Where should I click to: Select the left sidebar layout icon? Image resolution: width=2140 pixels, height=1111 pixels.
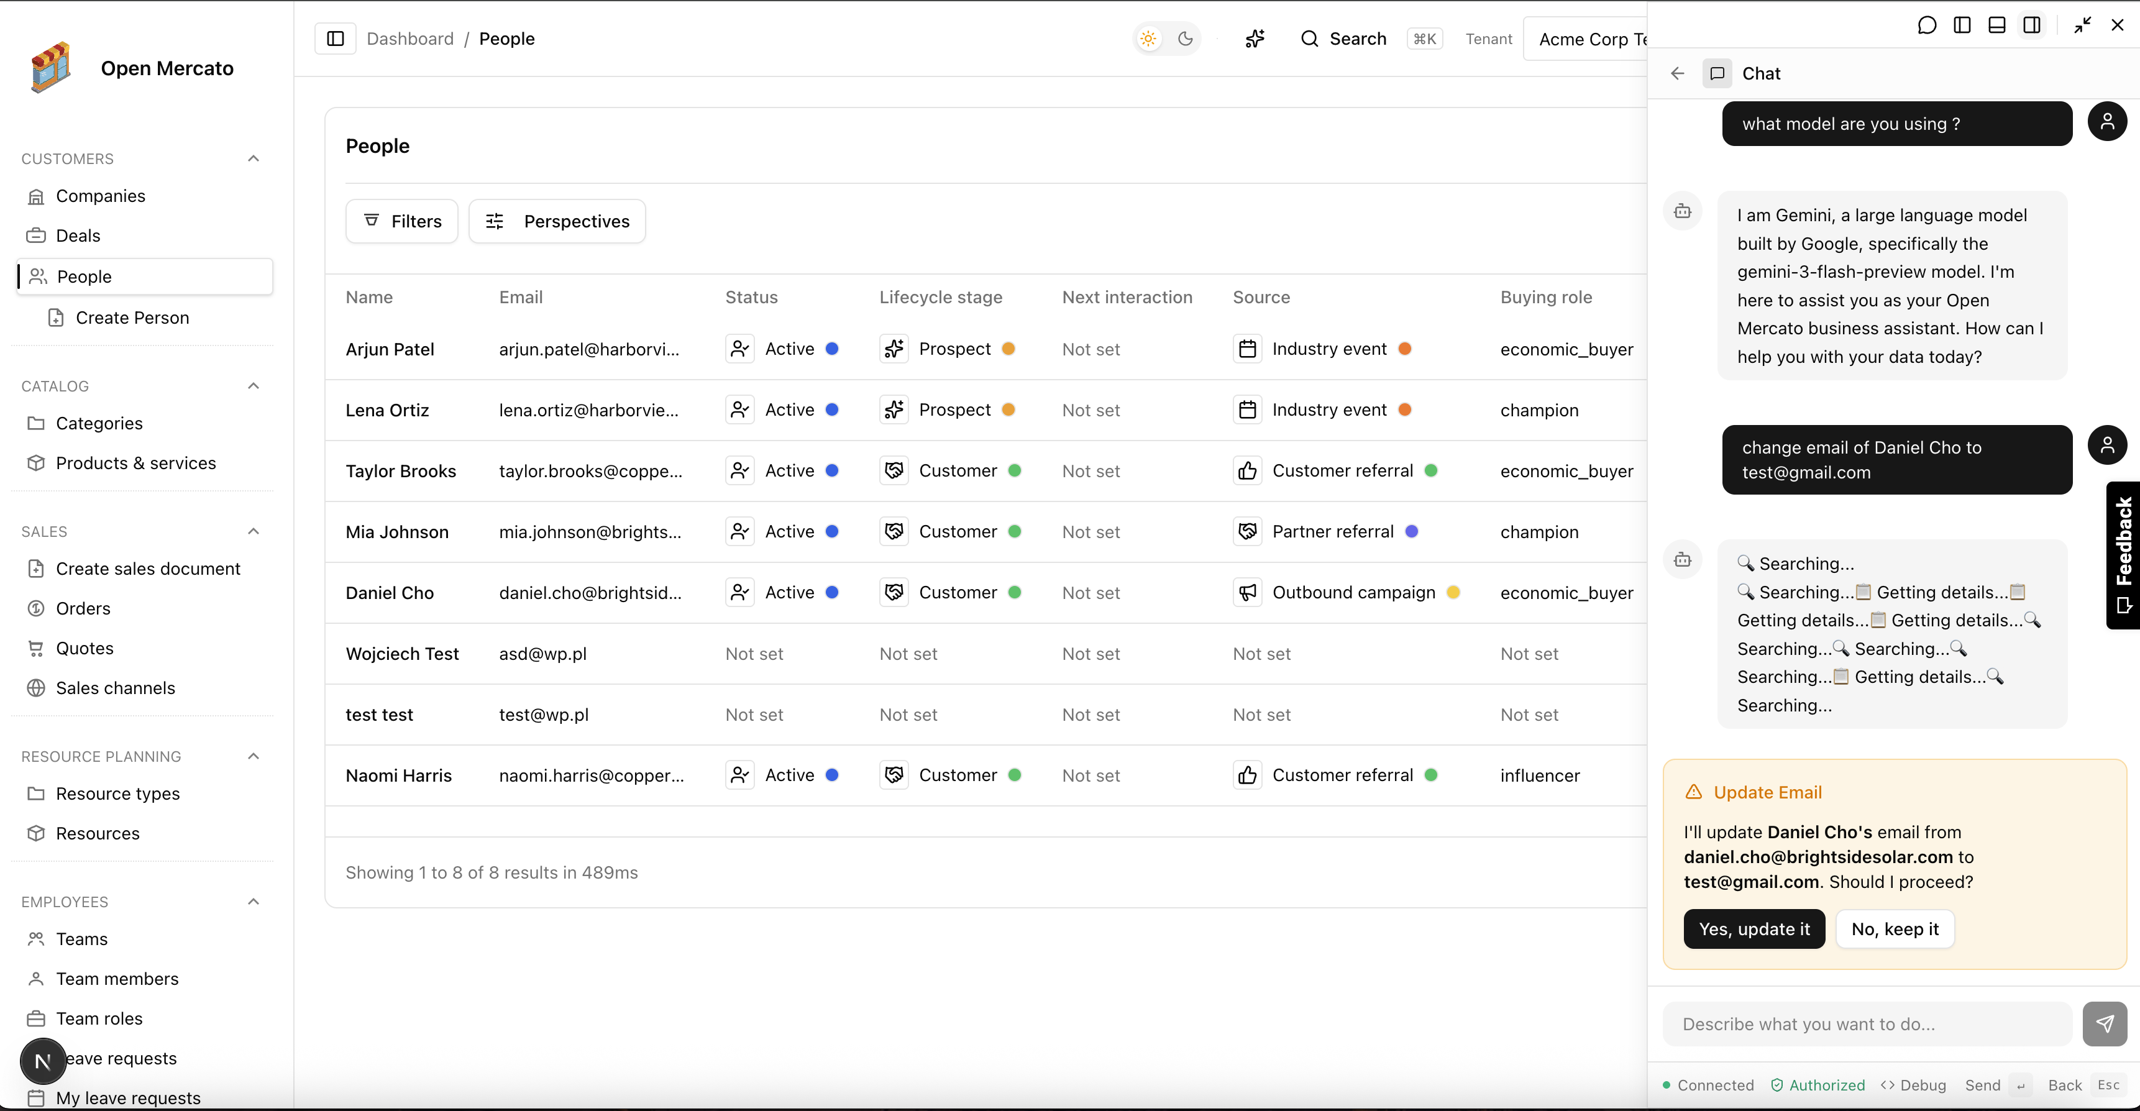pos(1962,24)
